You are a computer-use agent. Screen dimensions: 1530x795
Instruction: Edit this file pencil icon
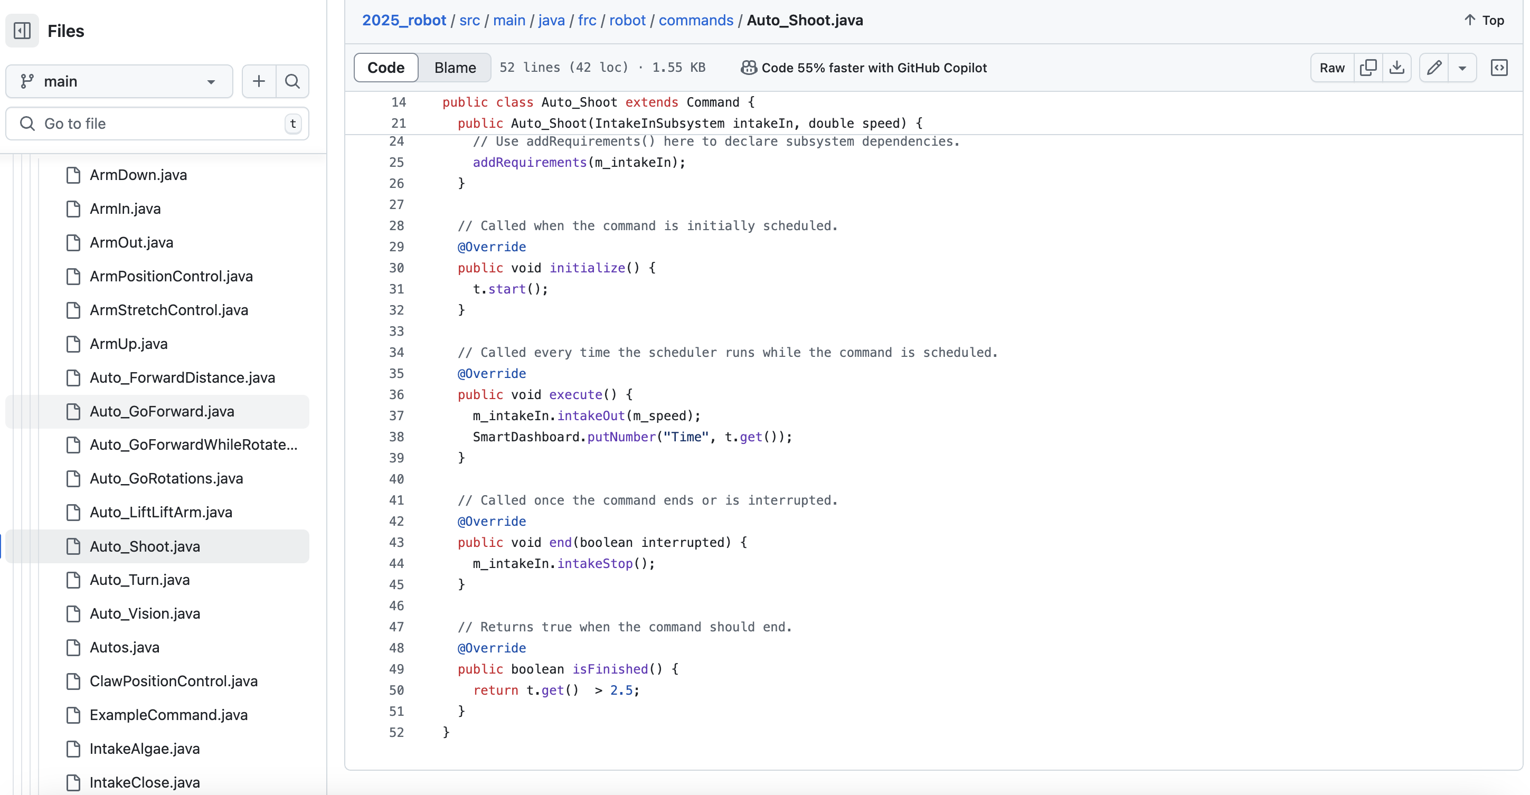point(1434,68)
